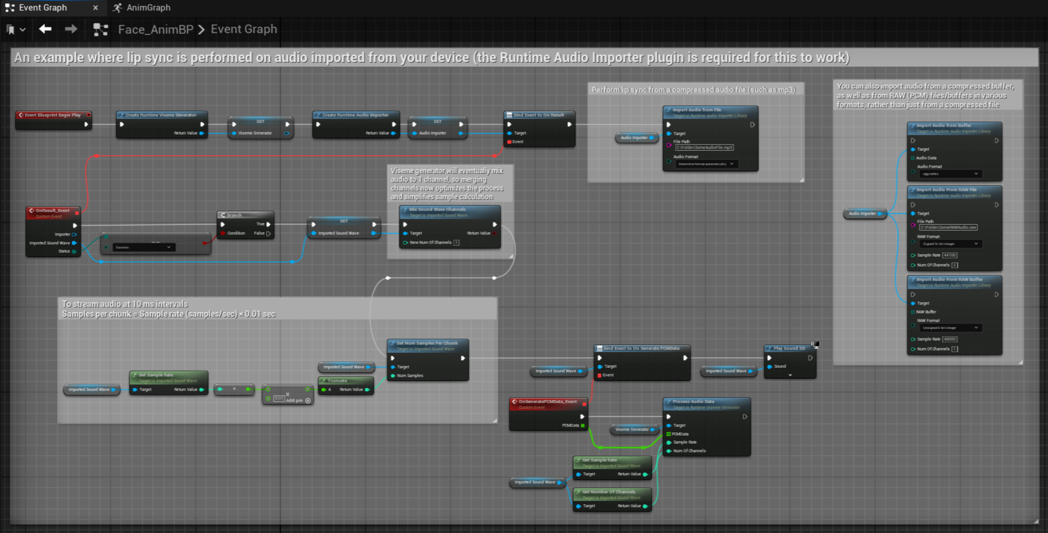Select the left Get Sample Rate node
This screenshot has height=533, width=1048.
pos(168,383)
